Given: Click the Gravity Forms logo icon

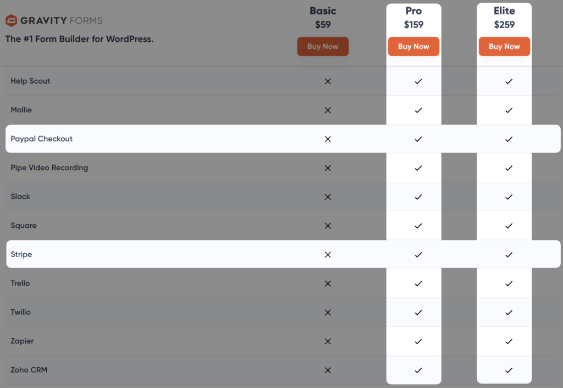Looking at the screenshot, I should pos(12,20).
